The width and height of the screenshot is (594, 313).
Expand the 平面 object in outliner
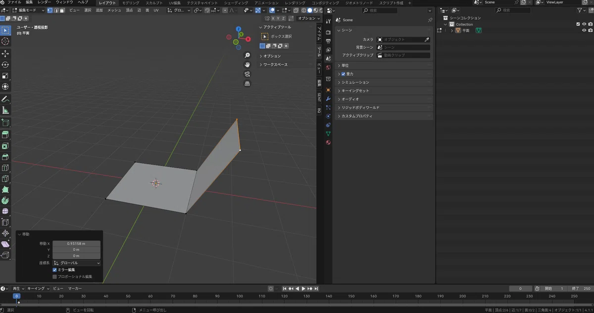(451, 30)
